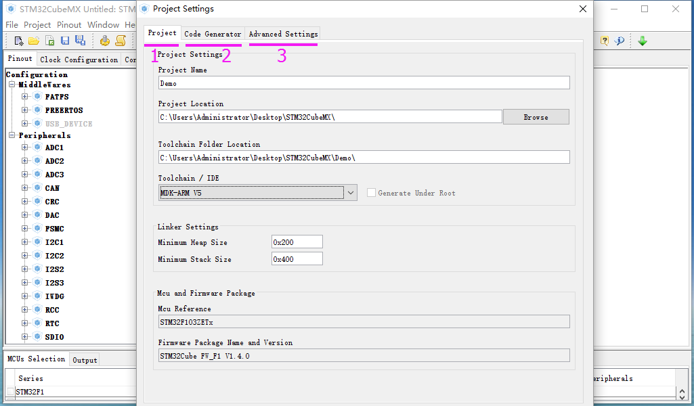Screen dimensions: 694x406
Task: Expand the FREERTOS tree node
Action: coord(25,110)
